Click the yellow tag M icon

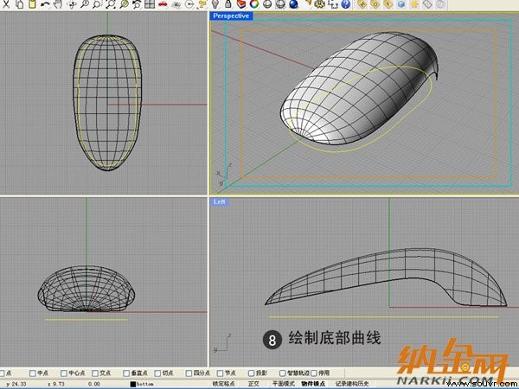click(362, 4)
